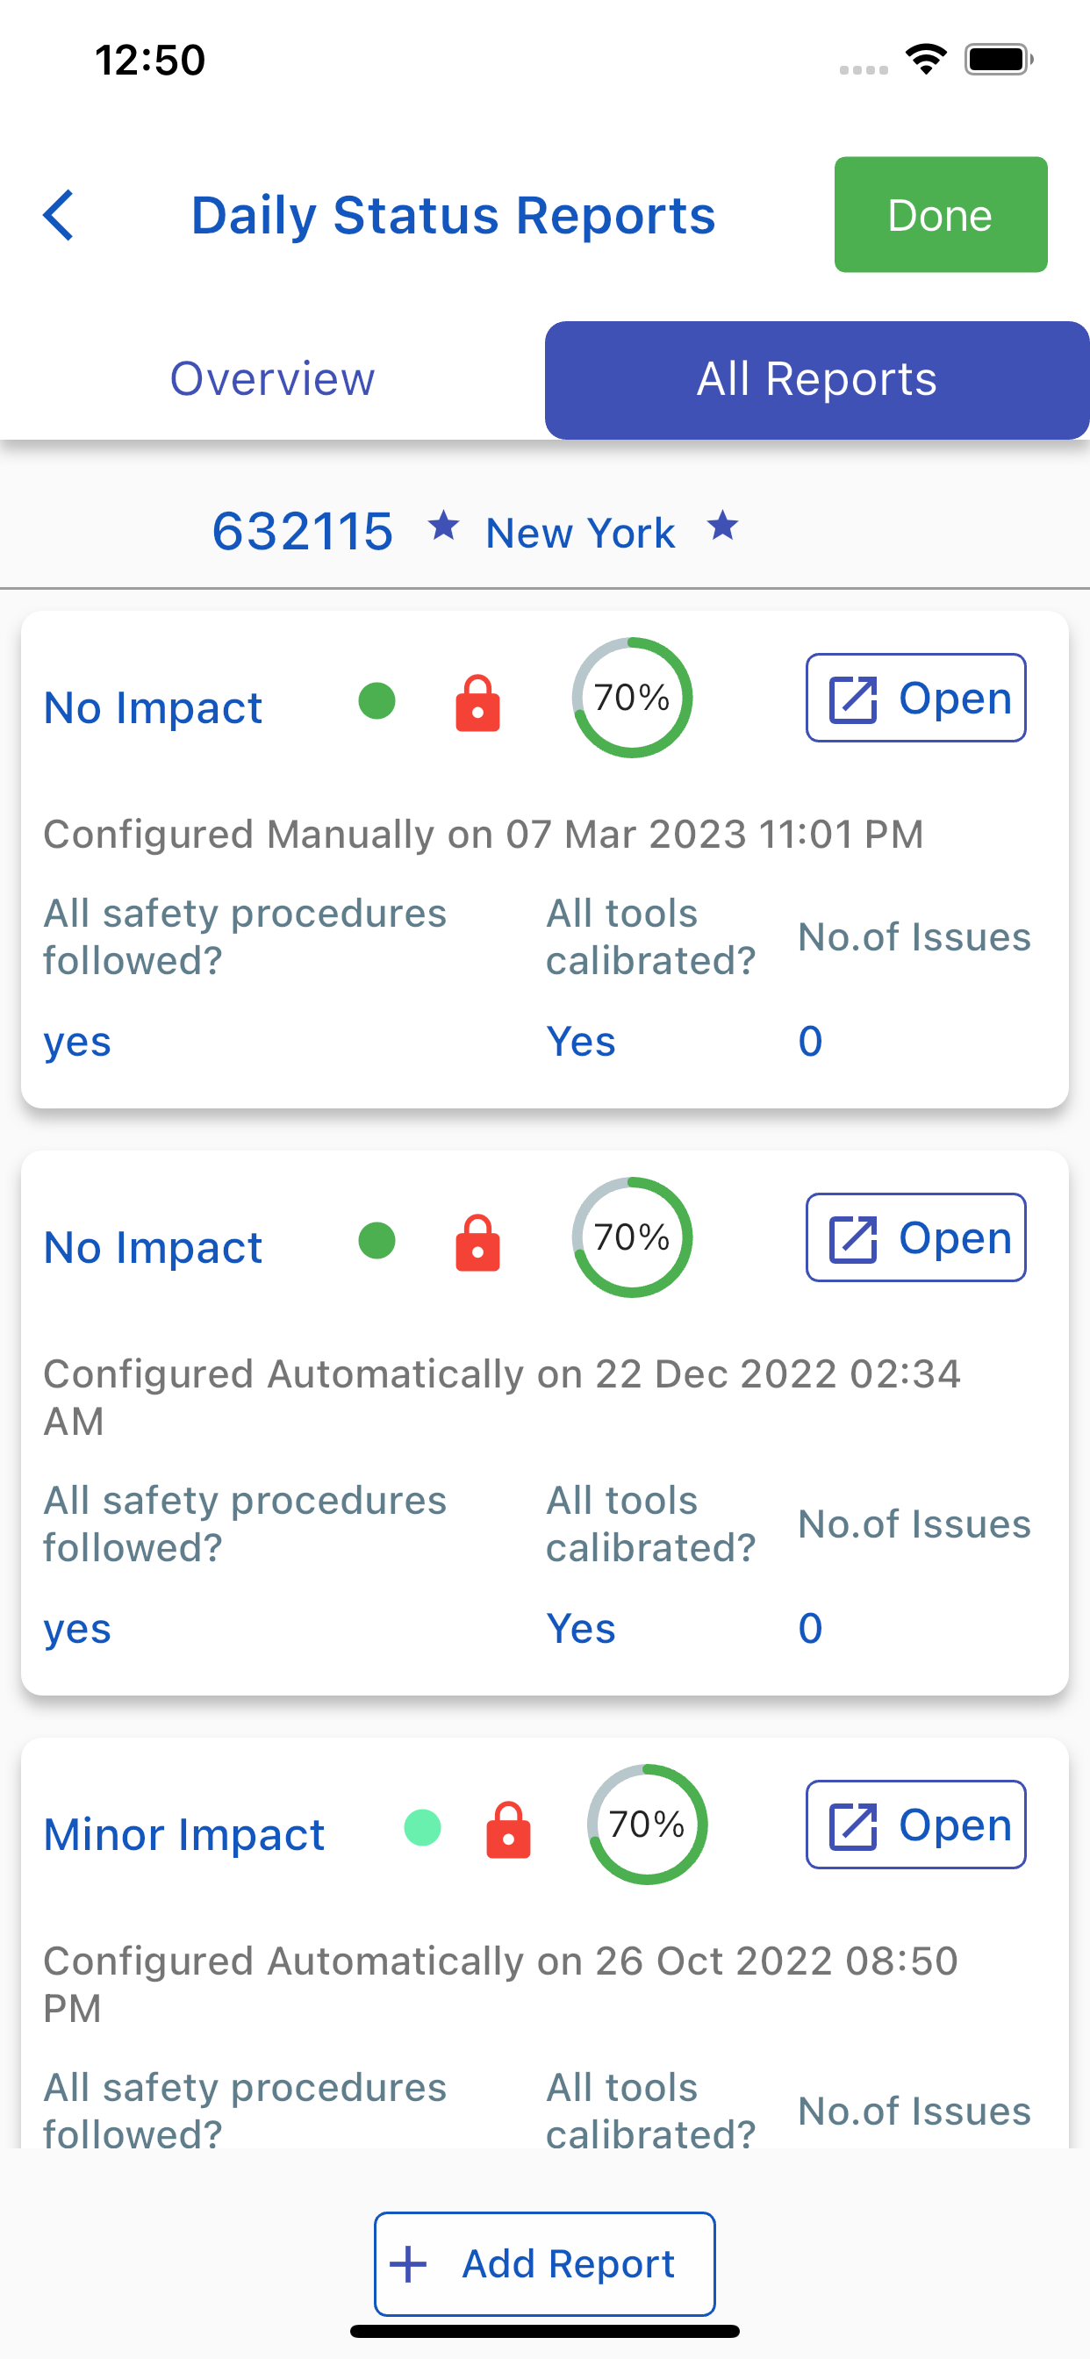Switch to the Overview tab
This screenshot has height=2359, width=1090.
click(x=272, y=379)
